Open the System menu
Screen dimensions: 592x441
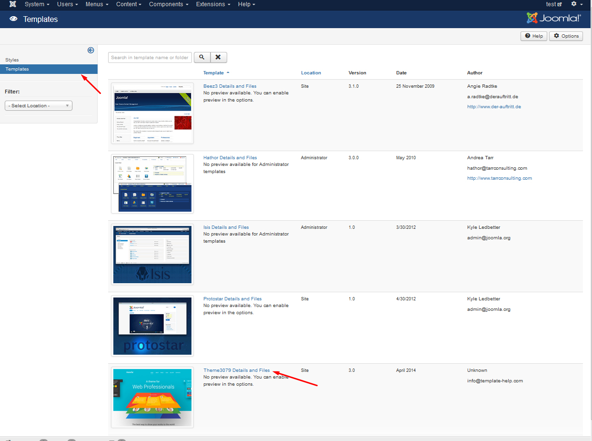click(37, 4)
